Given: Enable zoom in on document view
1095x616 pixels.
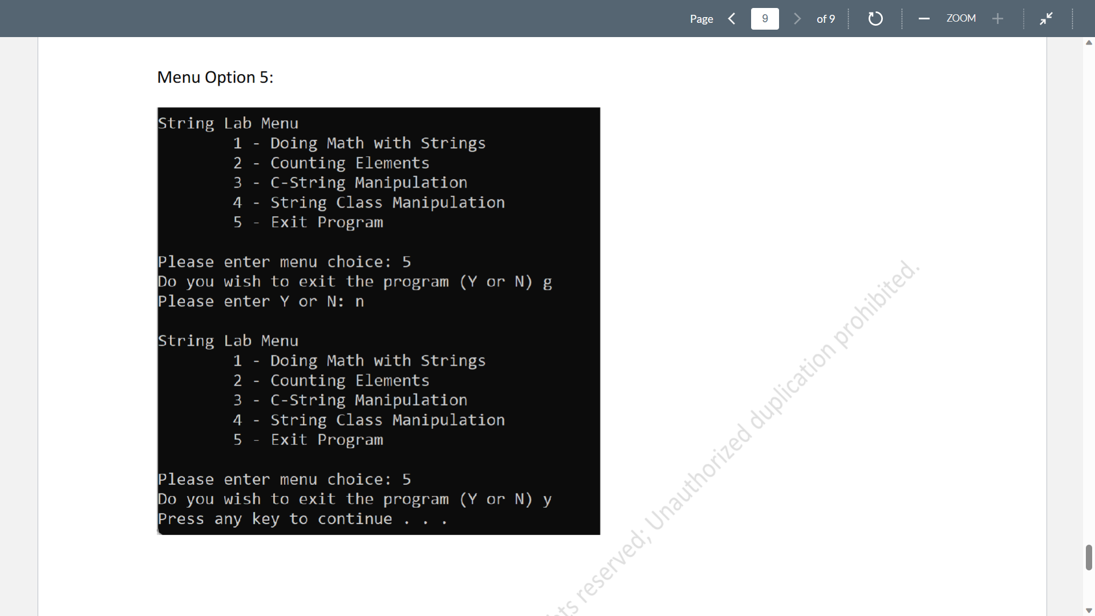Looking at the screenshot, I should pyautogui.click(x=998, y=18).
